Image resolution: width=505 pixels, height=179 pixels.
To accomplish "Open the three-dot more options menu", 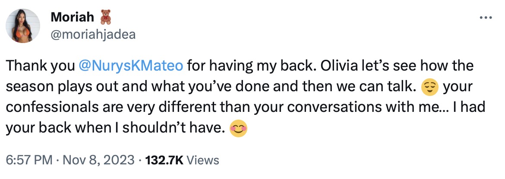I will 486,18.
